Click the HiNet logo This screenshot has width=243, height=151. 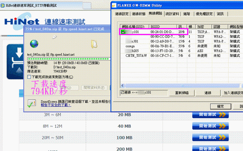(x=22, y=21)
